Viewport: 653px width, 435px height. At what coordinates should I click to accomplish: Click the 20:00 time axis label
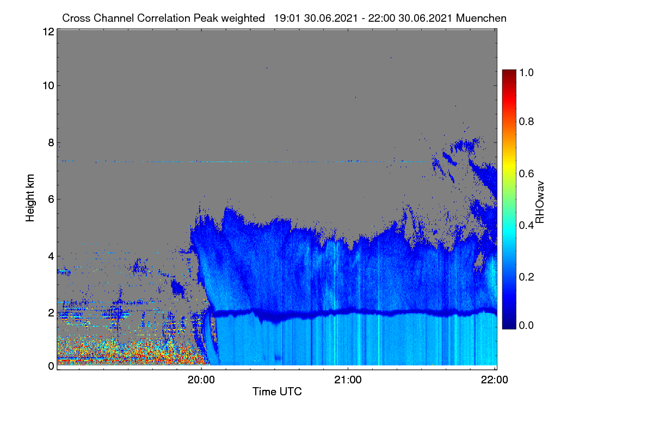[x=201, y=380]
